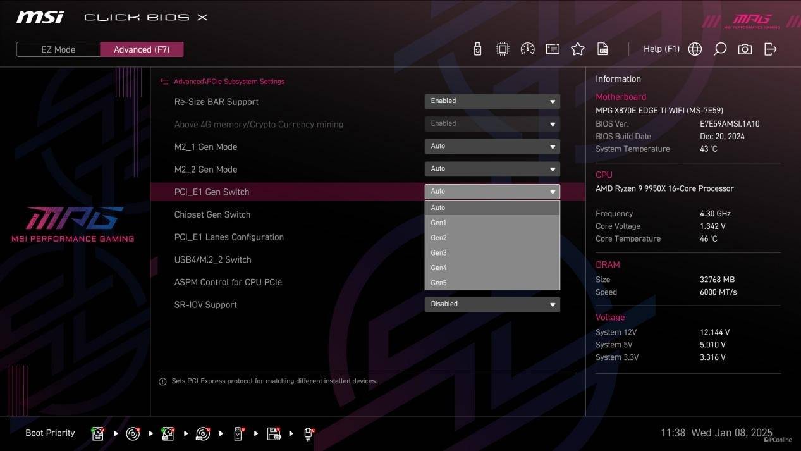The width and height of the screenshot is (801, 451).
Task: Open SR-IOV Support dropdown
Action: [492, 304]
